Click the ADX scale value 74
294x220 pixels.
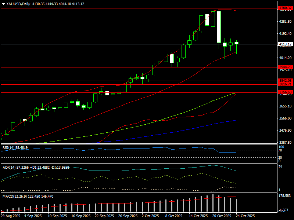(x=280, y=167)
